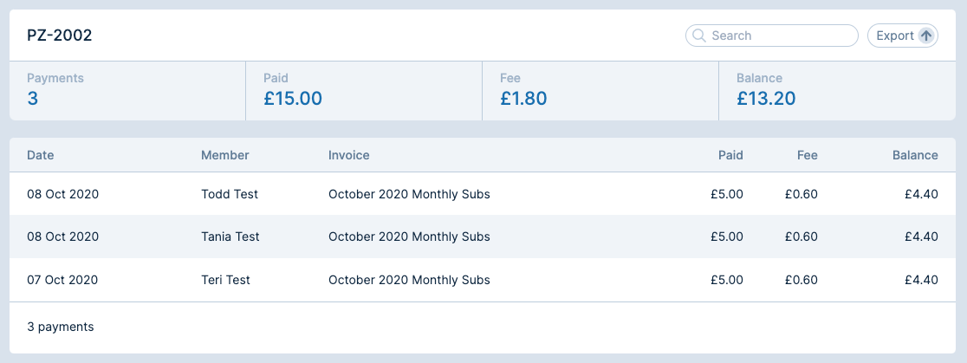Click Tania Test's October 2020 Monthly Subs invoice
The height and width of the screenshot is (363, 967).
[x=409, y=237]
